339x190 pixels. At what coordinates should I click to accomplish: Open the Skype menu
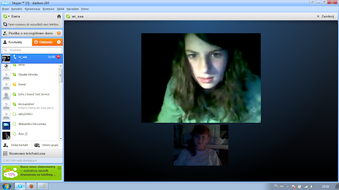tap(5, 9)
